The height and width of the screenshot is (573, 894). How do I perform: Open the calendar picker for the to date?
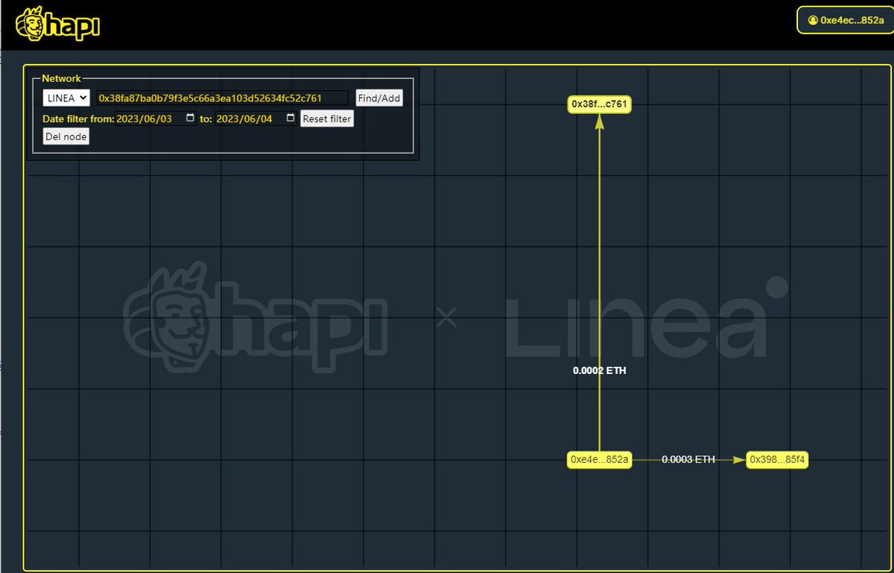(291, 118)
